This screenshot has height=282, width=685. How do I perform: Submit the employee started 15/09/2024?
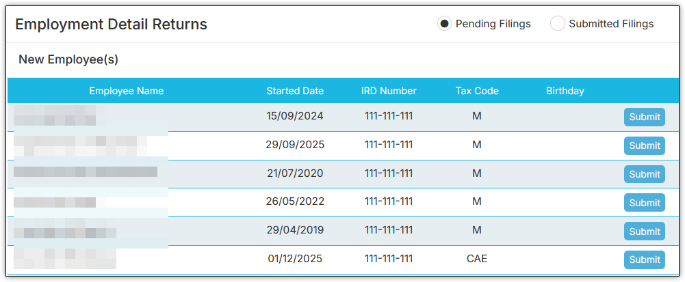point(644,117)
